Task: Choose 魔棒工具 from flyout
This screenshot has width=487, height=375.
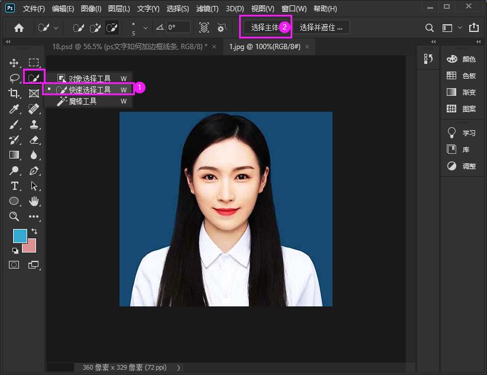Action: coord(89,101)
